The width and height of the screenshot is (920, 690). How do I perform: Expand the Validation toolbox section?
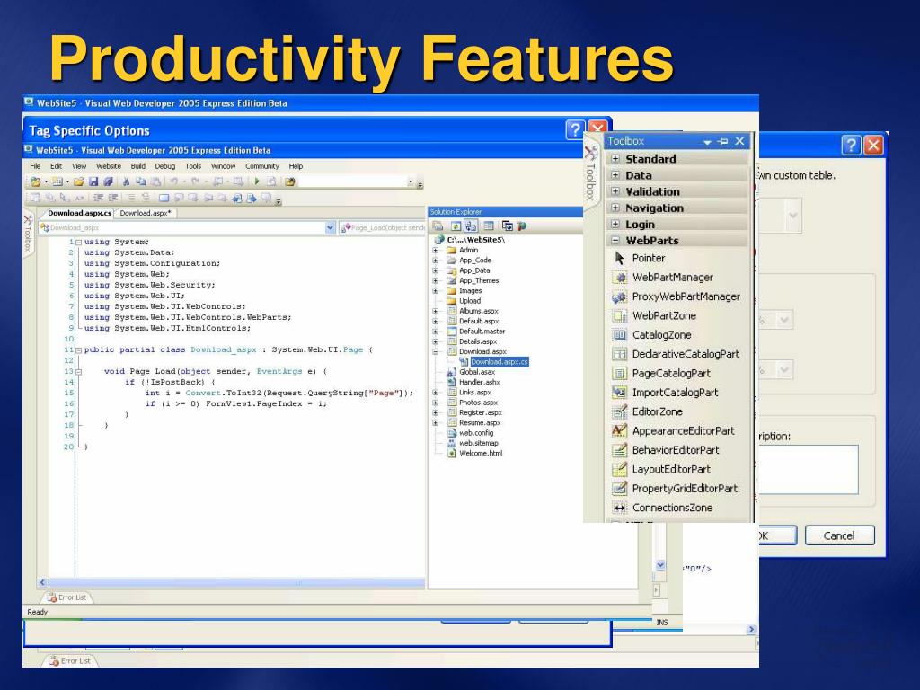coord(615,191)
